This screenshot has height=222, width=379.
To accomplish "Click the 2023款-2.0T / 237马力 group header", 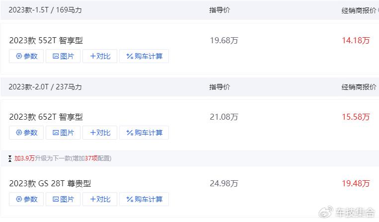I will pyautogui.click(x=45, y=87).
